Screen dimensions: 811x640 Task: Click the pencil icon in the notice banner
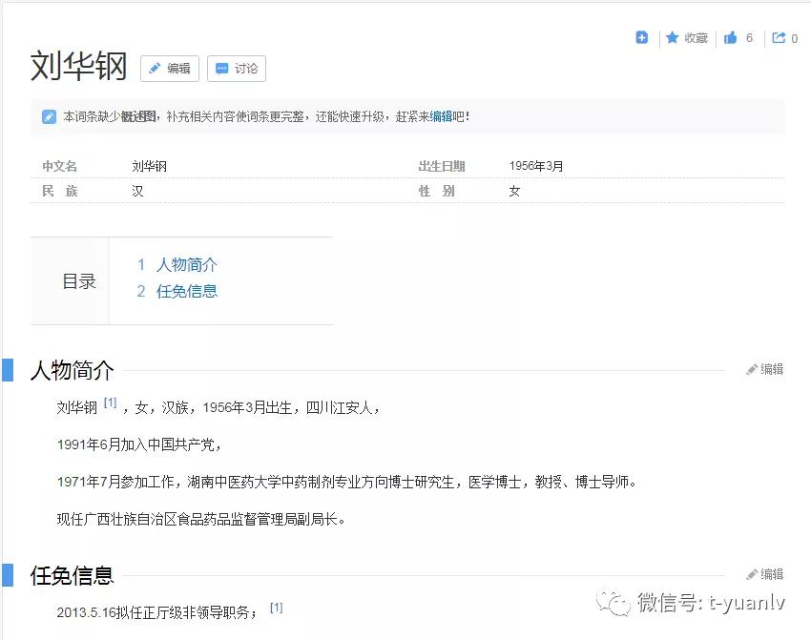point(49,117)
